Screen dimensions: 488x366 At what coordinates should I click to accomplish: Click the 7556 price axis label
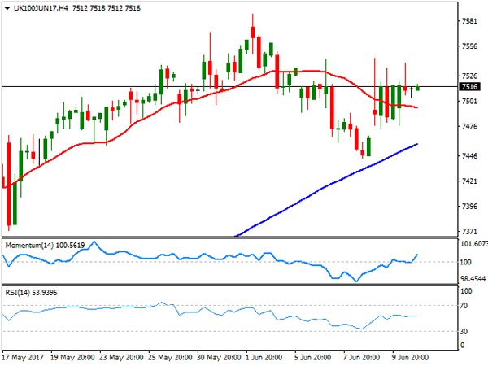pos(469,46)
